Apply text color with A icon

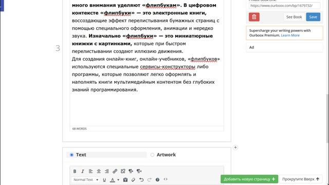113,180
